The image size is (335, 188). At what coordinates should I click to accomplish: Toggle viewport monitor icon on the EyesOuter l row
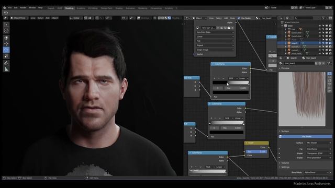pyautogui.click(x=327, y=33)
